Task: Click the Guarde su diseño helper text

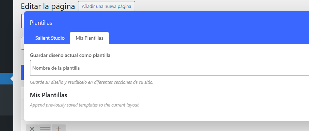Action: tap(91, 82)
